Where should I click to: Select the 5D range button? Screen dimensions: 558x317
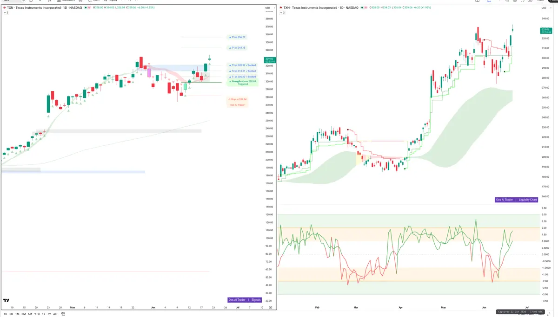pos(11,314)
